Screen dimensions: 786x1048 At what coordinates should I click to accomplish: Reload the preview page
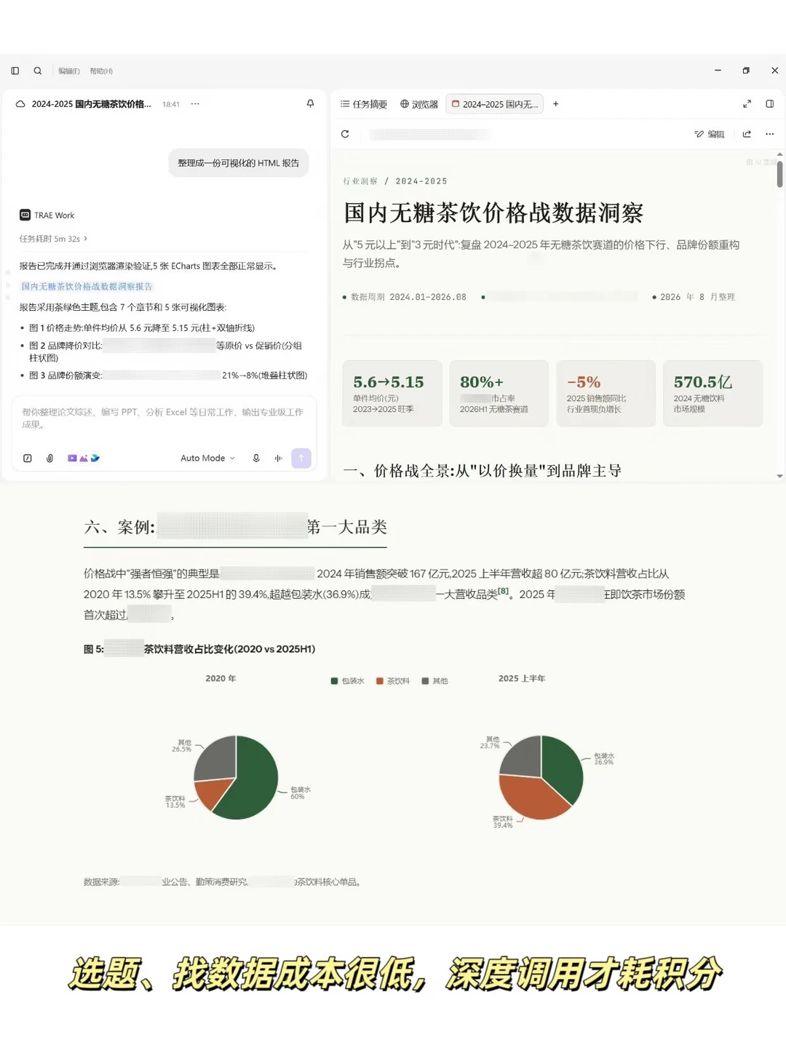pos(345,134)
